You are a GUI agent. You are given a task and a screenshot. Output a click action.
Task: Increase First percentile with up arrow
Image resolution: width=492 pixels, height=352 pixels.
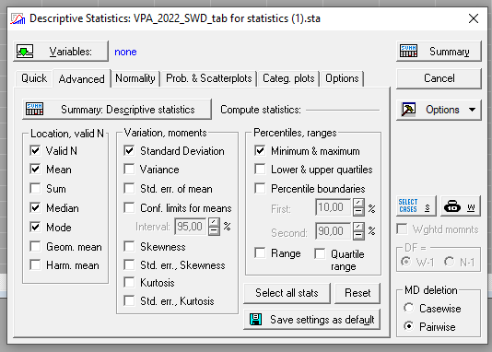pos(358,203)
